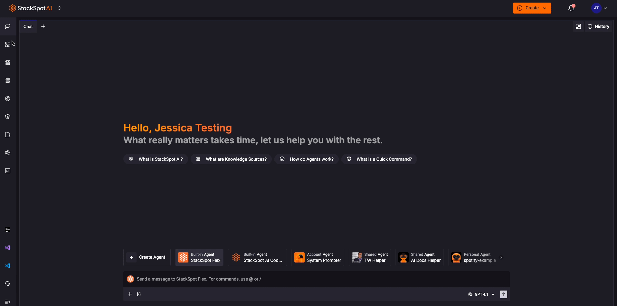Toggle the expanded chat view icon near History
Screen dimensions: 617x306
coord(578,26)
